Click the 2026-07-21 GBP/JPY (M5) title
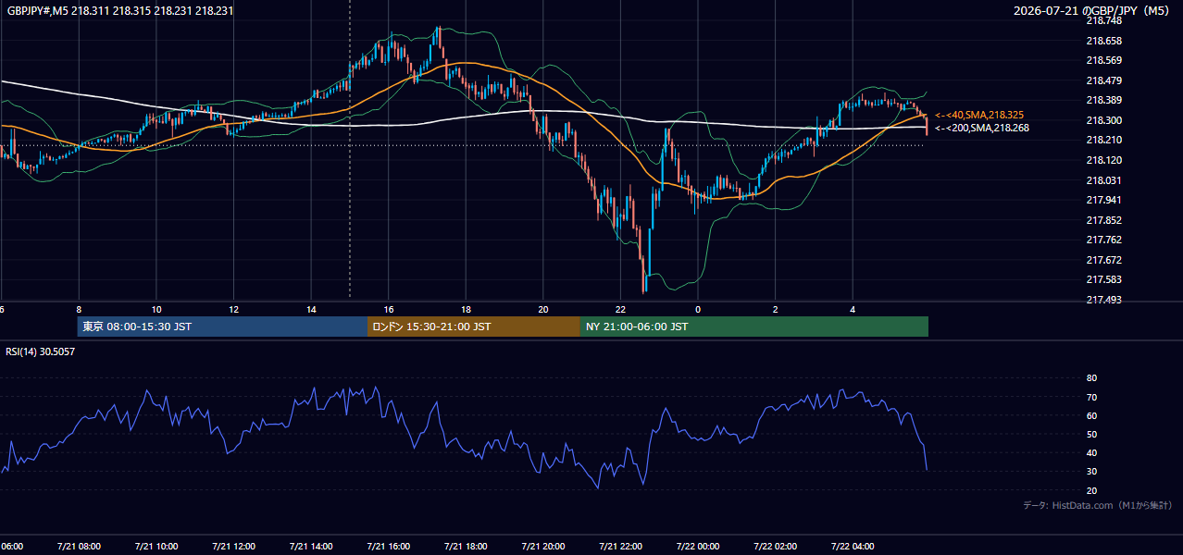Image resolution: width=1183 pixels, height=555 pixels. (x=1092, y=10)
